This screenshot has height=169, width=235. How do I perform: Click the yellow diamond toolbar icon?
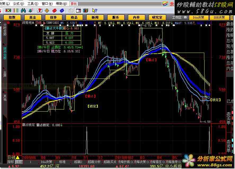click(47, 10)
